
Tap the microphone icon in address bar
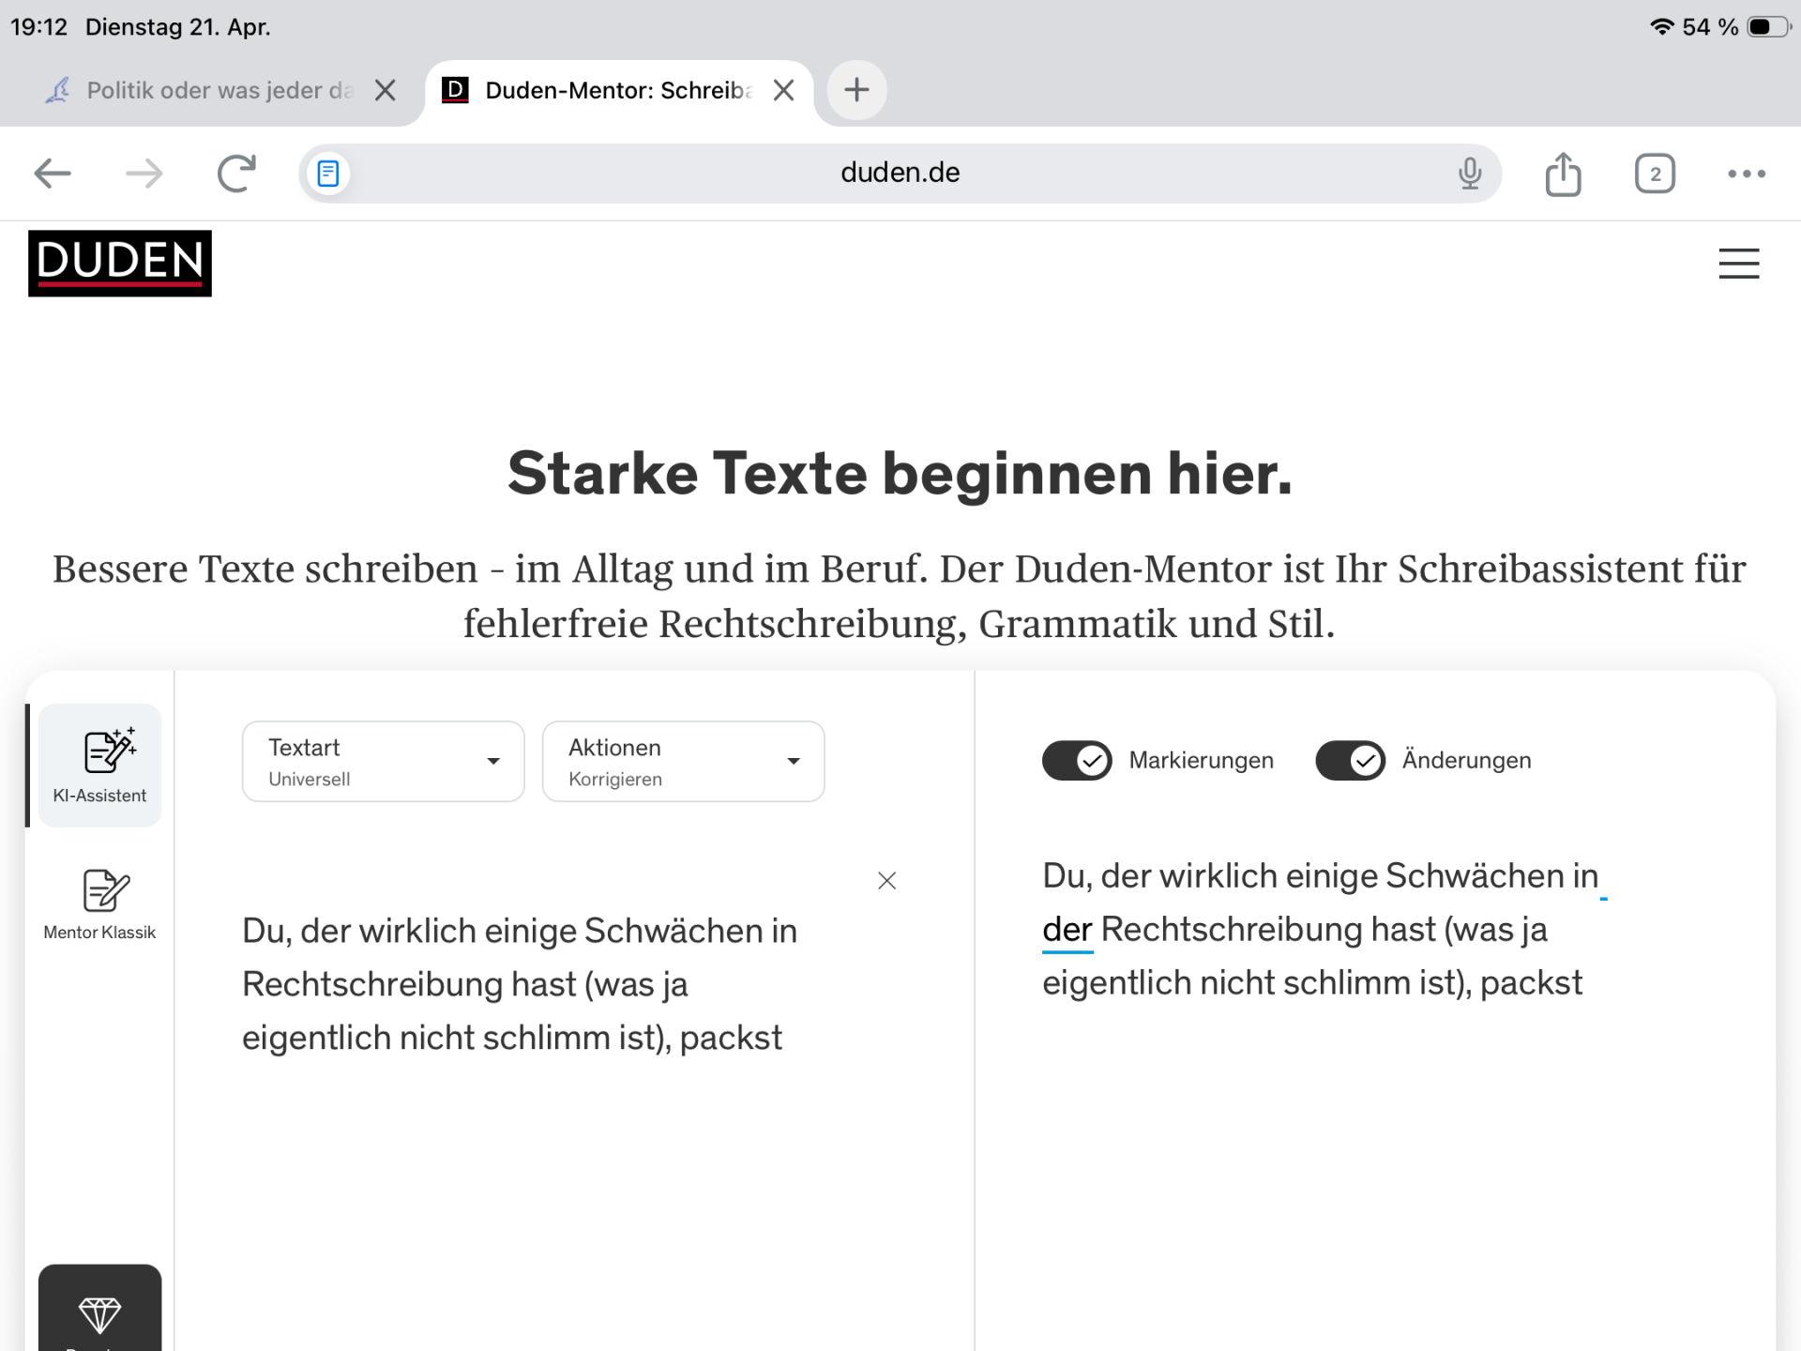click(1470, 174)
